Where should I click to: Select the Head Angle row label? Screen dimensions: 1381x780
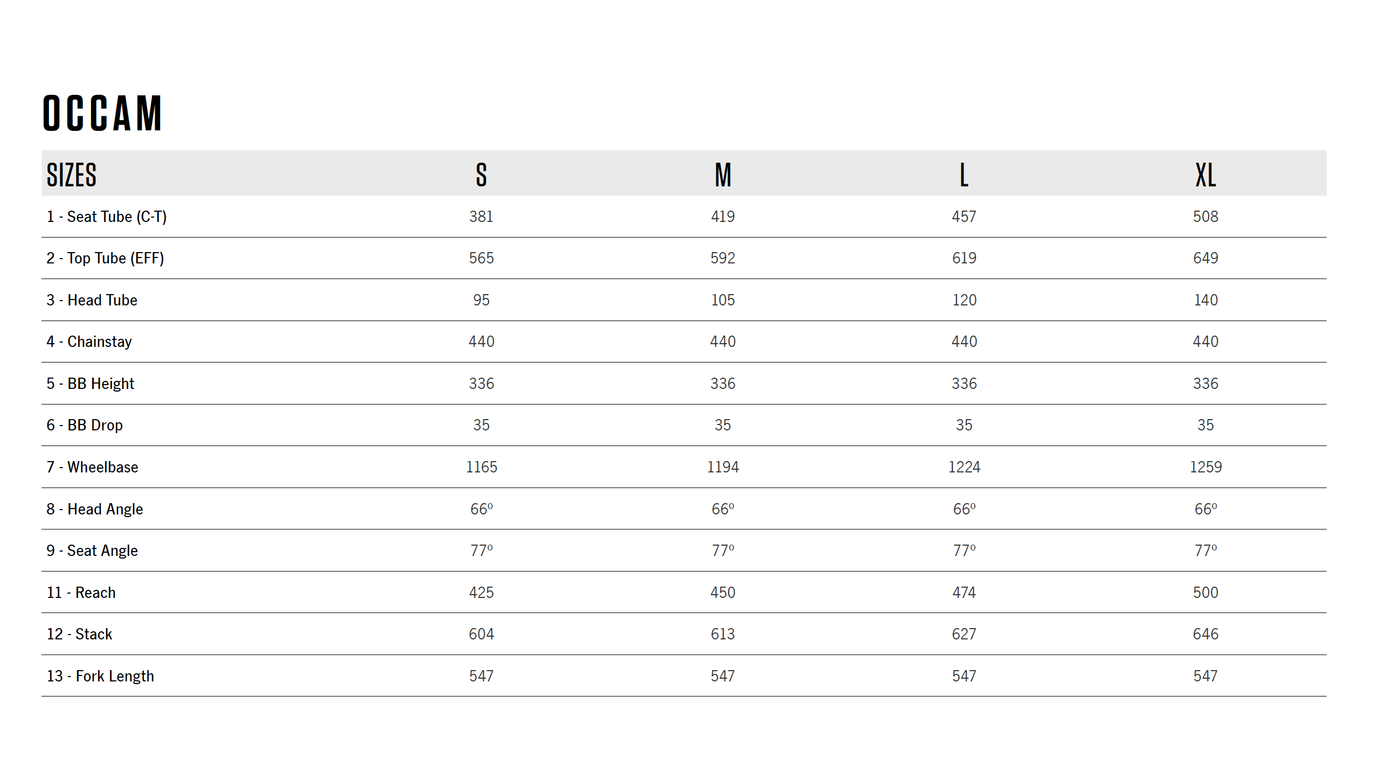[x=94, y=509]
